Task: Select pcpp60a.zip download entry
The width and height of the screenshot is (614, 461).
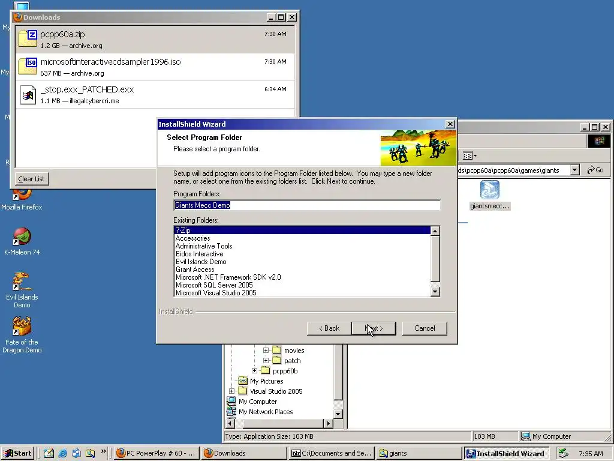Action: pyautogui.click(x=155, y=40)
